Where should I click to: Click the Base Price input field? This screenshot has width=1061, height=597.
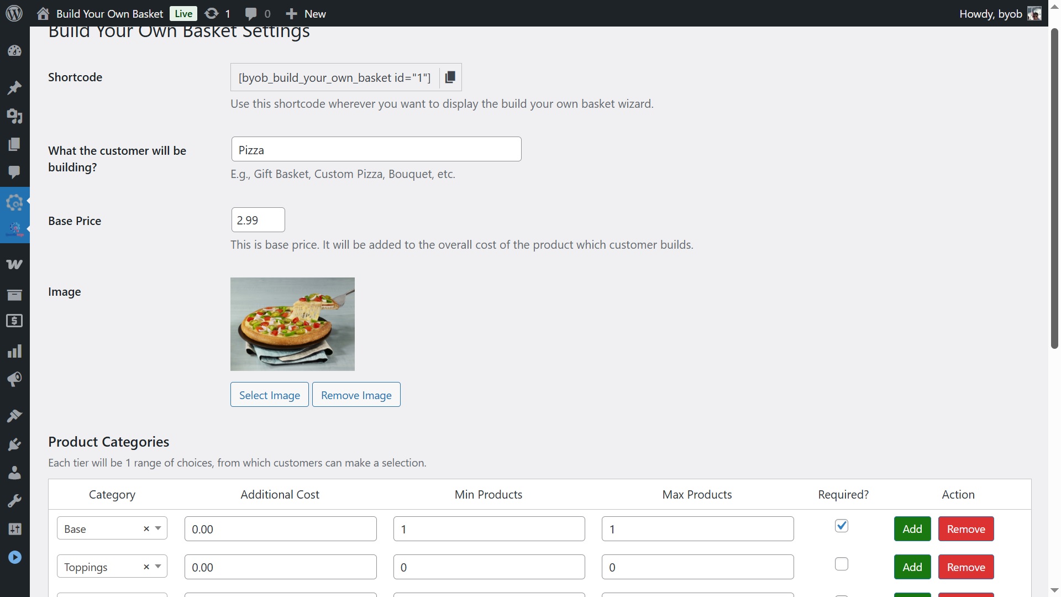(258, 220)
